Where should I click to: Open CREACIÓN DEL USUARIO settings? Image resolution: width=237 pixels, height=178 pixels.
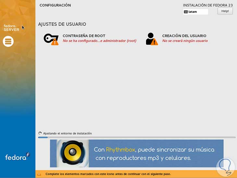(x=184, y=36)
